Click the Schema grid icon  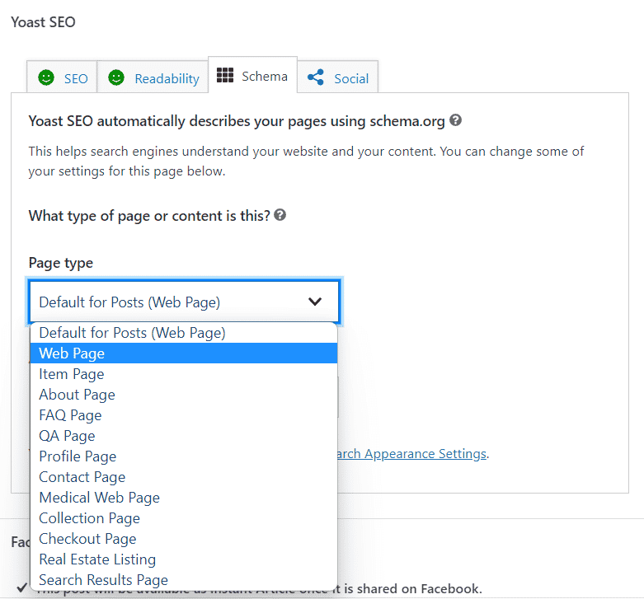(x=225, y=76)
